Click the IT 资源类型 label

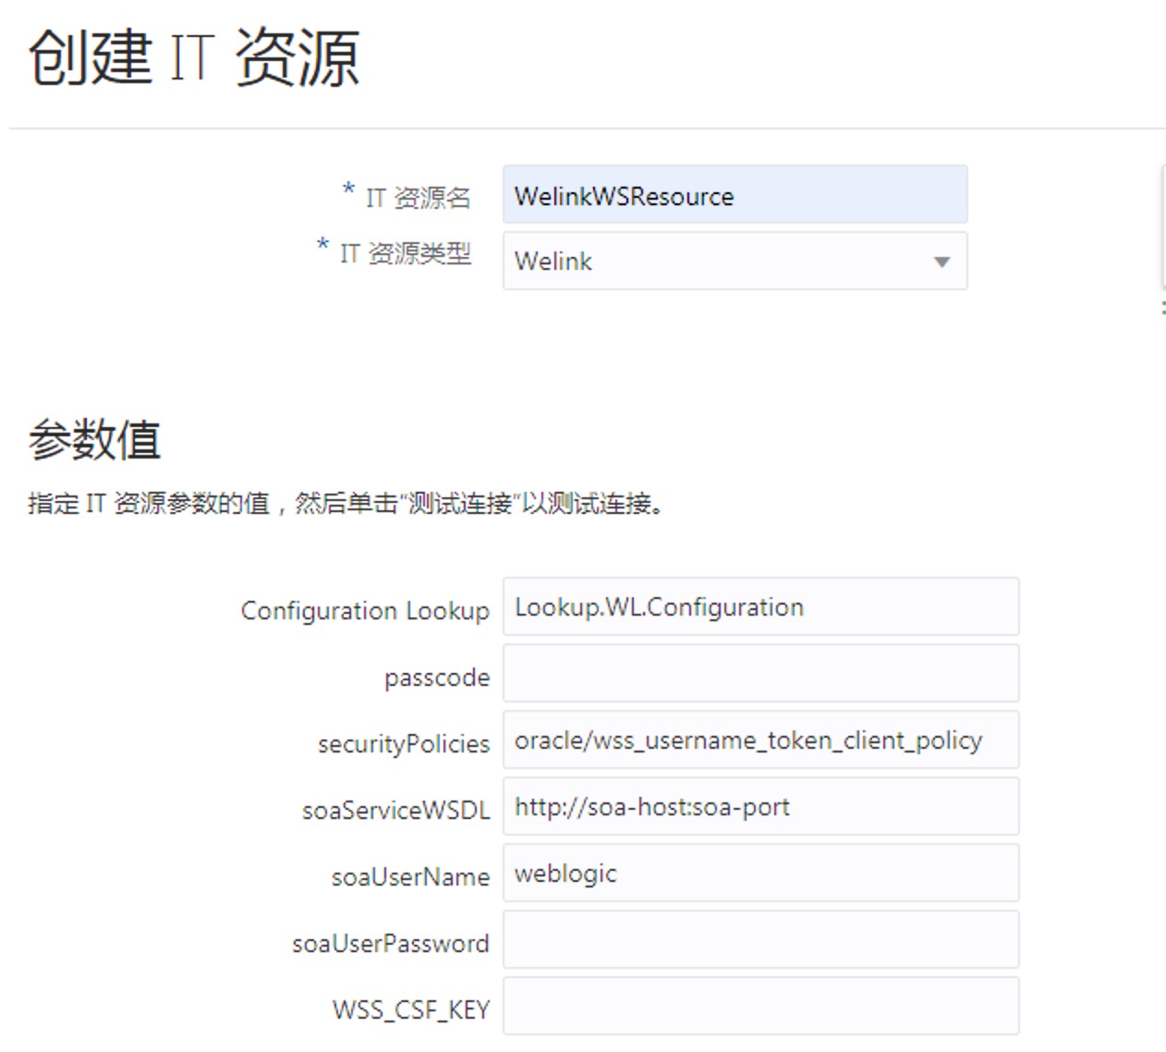(405, 253)
